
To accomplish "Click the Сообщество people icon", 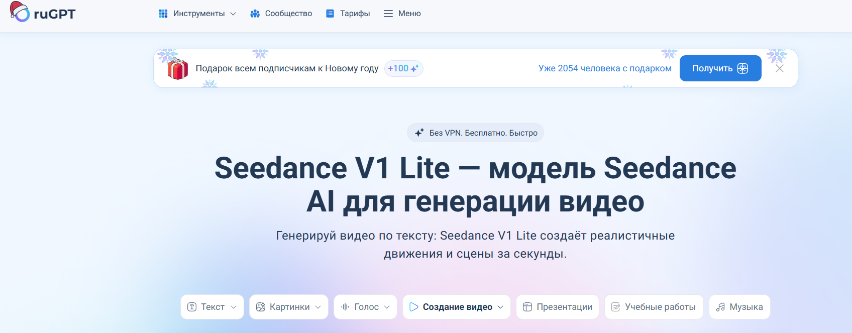I will point(255,14).
